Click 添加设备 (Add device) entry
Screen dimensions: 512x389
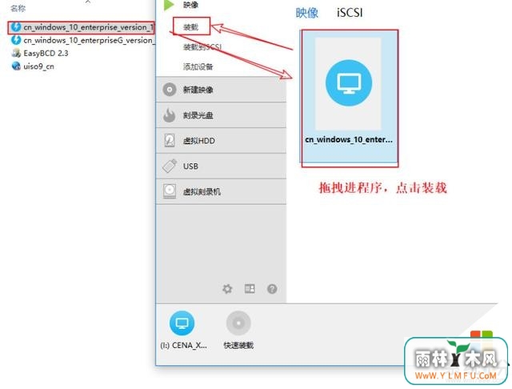click(198, 67)
